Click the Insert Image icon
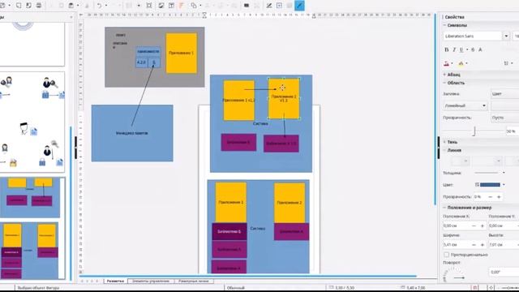Image resolution: width=519 pixels, height=292 pixels. 161,6
